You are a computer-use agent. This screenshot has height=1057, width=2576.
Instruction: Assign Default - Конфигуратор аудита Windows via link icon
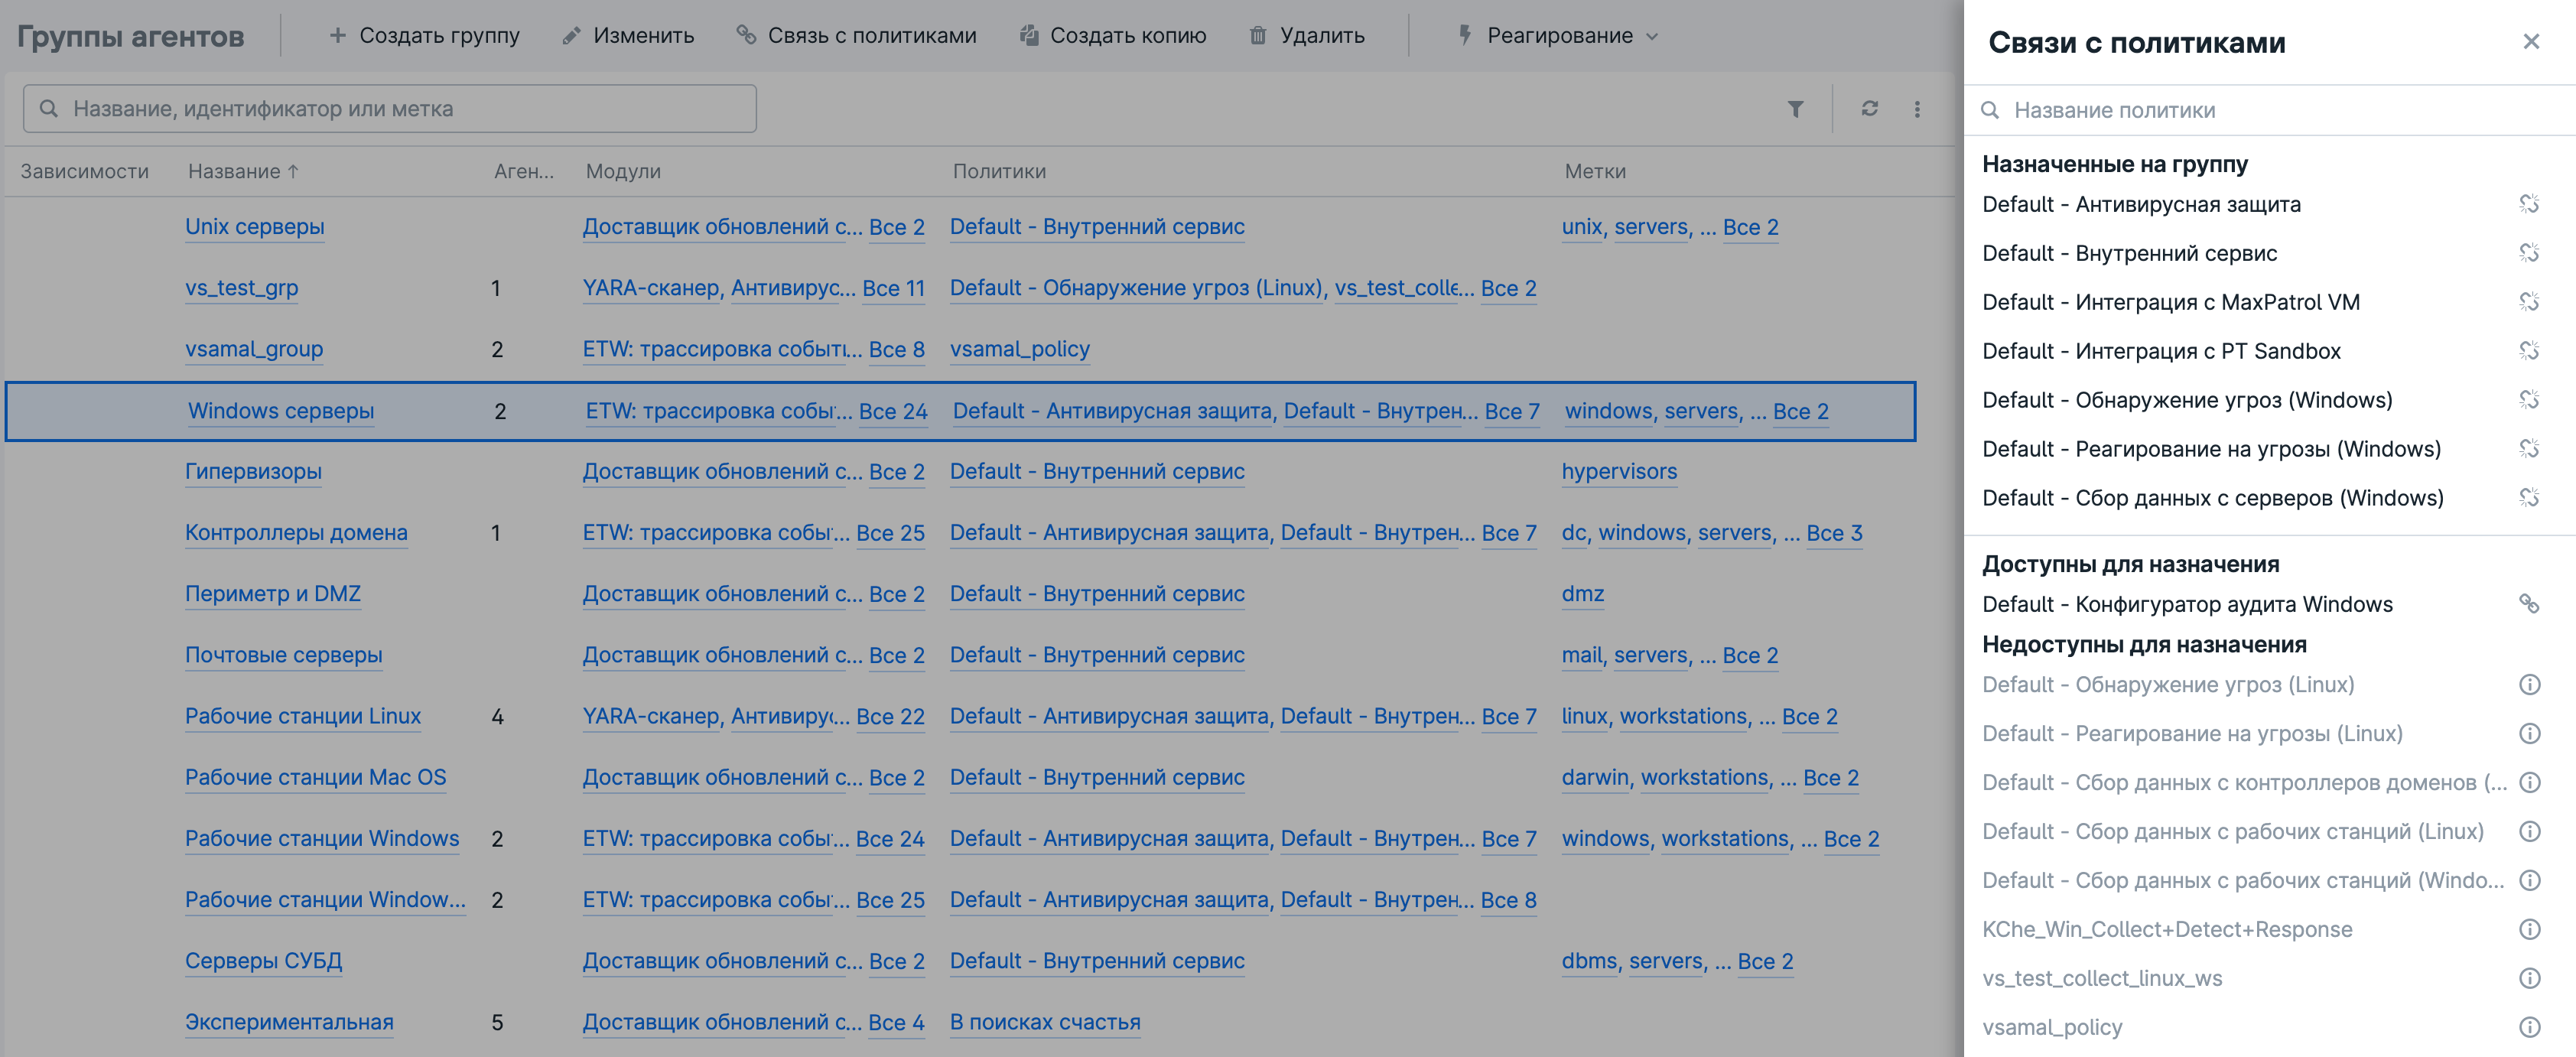point(2528,604)
